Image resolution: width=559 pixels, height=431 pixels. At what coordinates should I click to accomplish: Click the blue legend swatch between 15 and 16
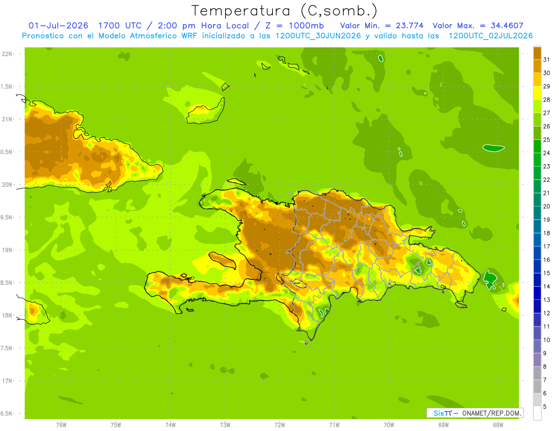click(537, 266)
